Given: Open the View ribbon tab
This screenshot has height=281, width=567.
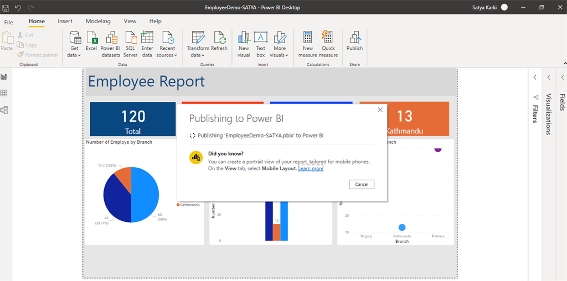Looking at the screenshot, I should click(130, 21).
